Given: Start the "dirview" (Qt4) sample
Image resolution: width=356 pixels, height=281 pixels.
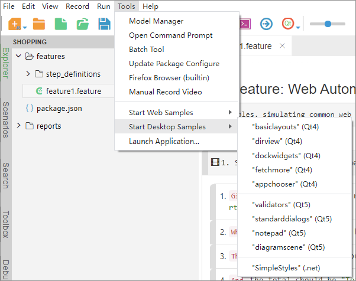Looking at the screenshot, I should coord(294,141).
